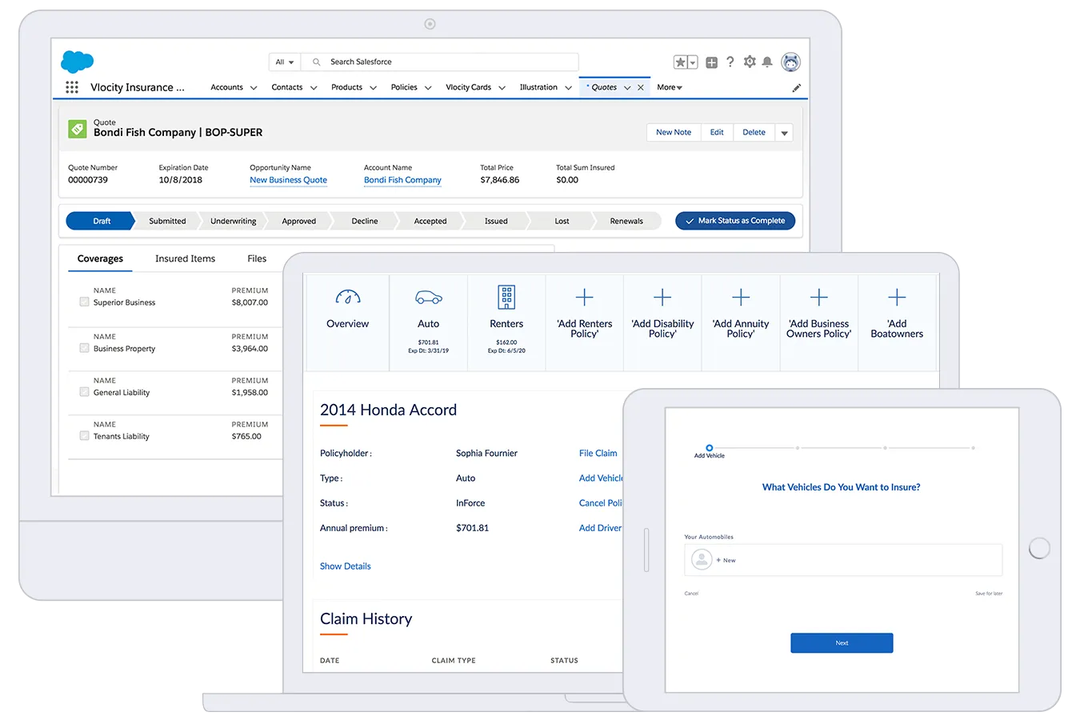Check the Business Property coverage checkbox

click(x=84, y=349)
